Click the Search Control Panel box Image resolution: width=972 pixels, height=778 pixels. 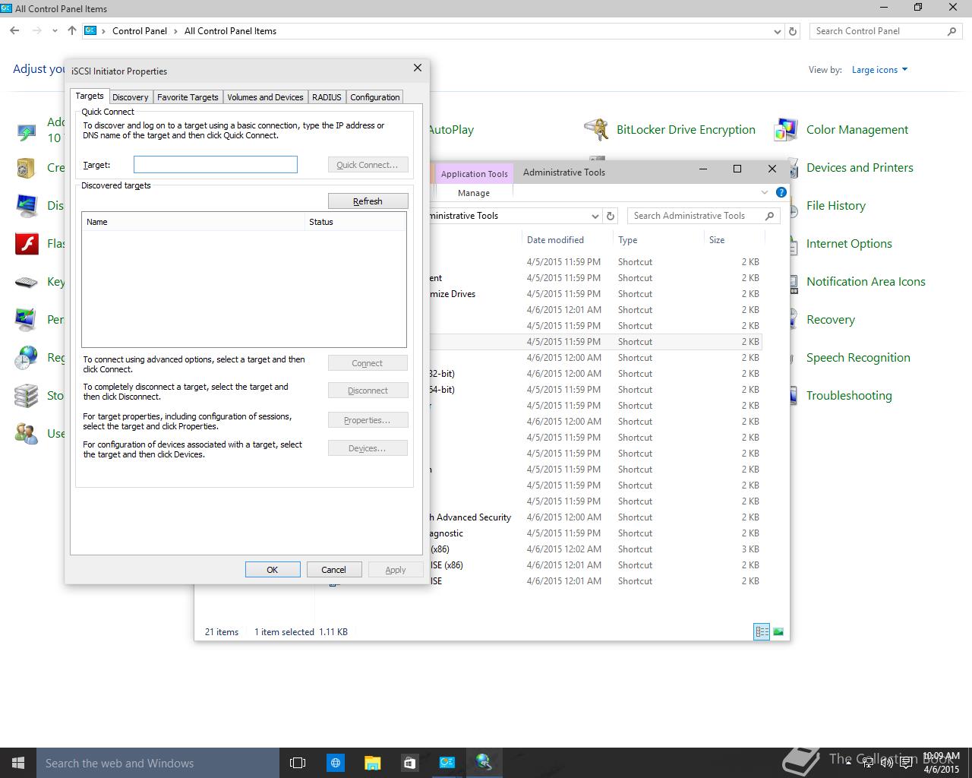click(x=885, y=31)
